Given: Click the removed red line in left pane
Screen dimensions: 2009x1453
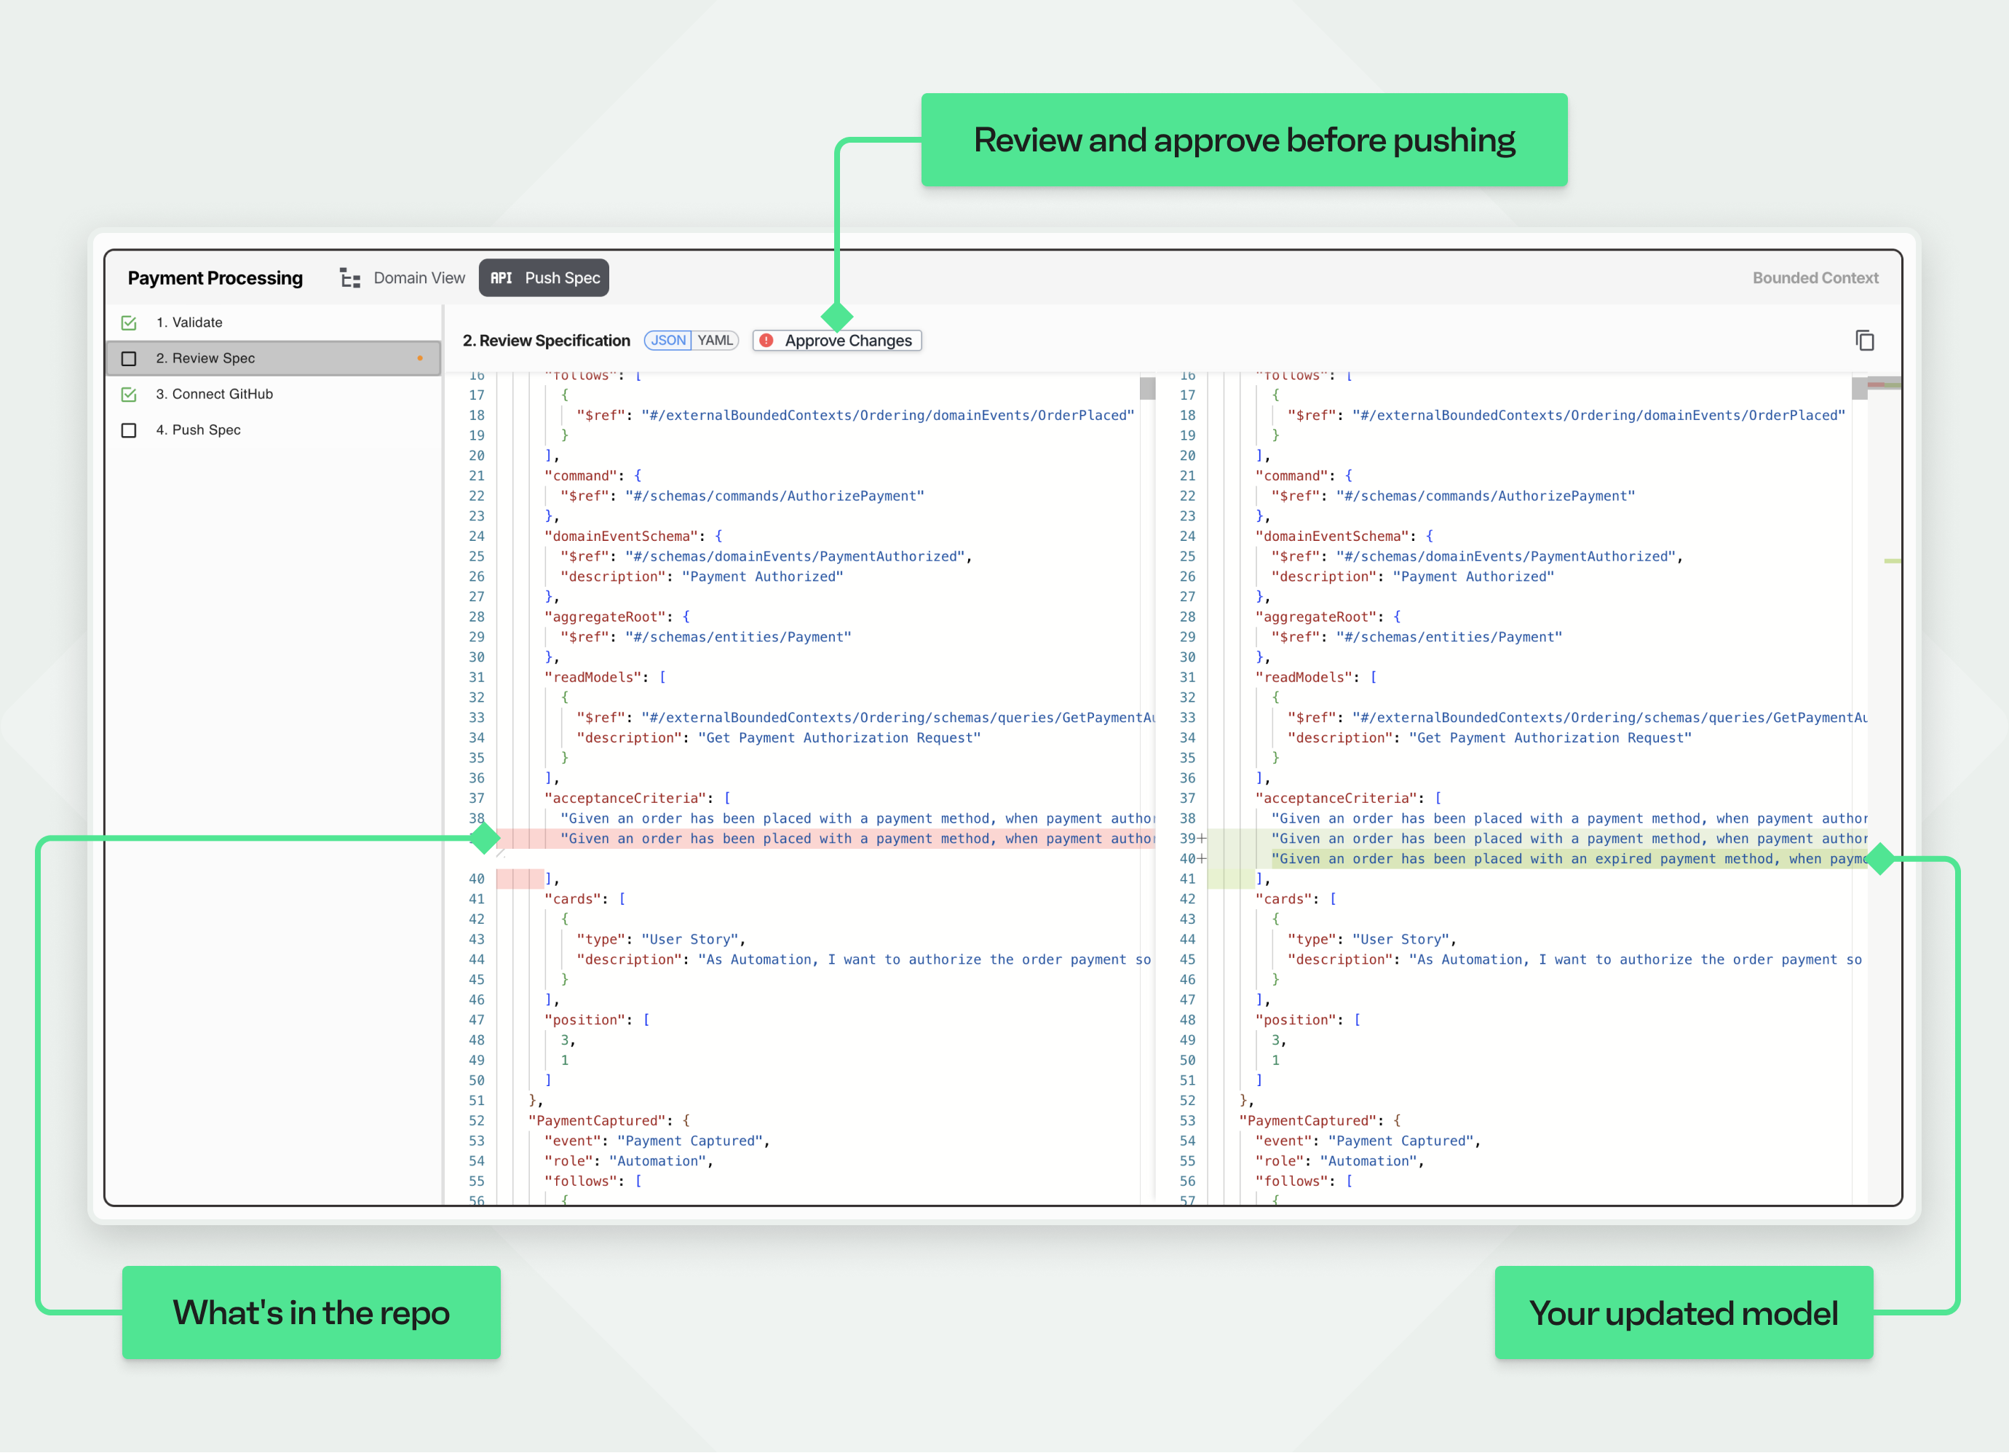Looking at the screenshot, I should pos(825,838).
